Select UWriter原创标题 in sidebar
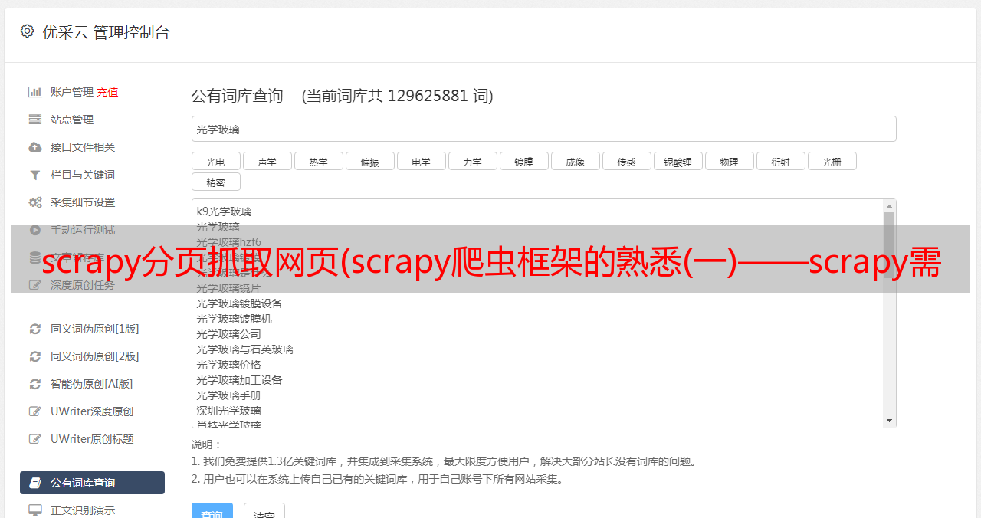The width and height of the screenshot is (981, 518). 92,439
